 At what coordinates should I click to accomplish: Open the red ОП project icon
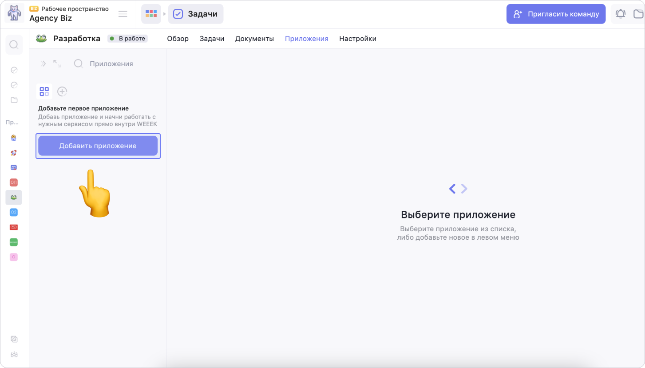[14, 182]
